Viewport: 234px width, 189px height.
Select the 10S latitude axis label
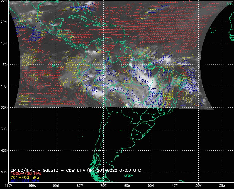(4, 86)
